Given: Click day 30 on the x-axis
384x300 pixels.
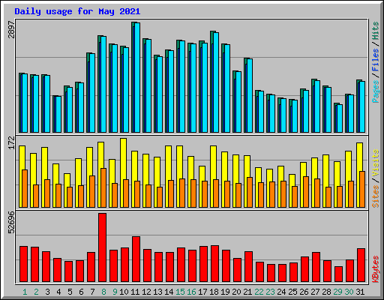Looking at the screenshot, I should click(x=349, y=292).
